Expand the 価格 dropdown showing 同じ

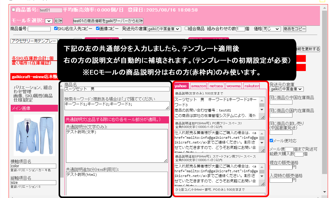tap(271, 29)
